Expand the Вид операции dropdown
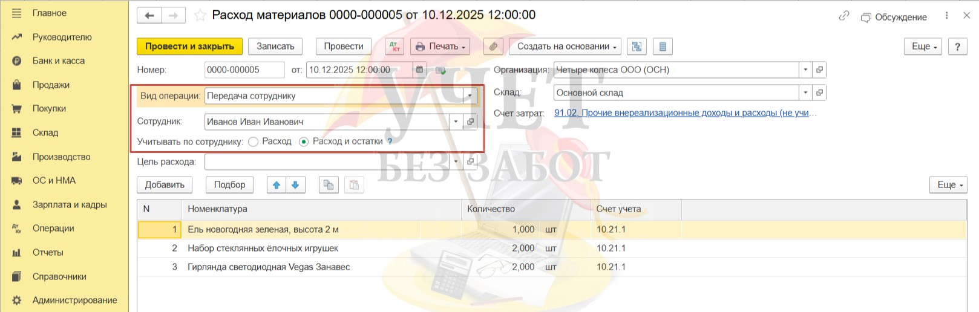Viewport: 979px width, 312px height. coord(470,96)
